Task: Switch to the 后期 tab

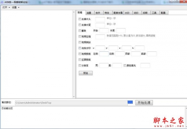Action: 146,13
